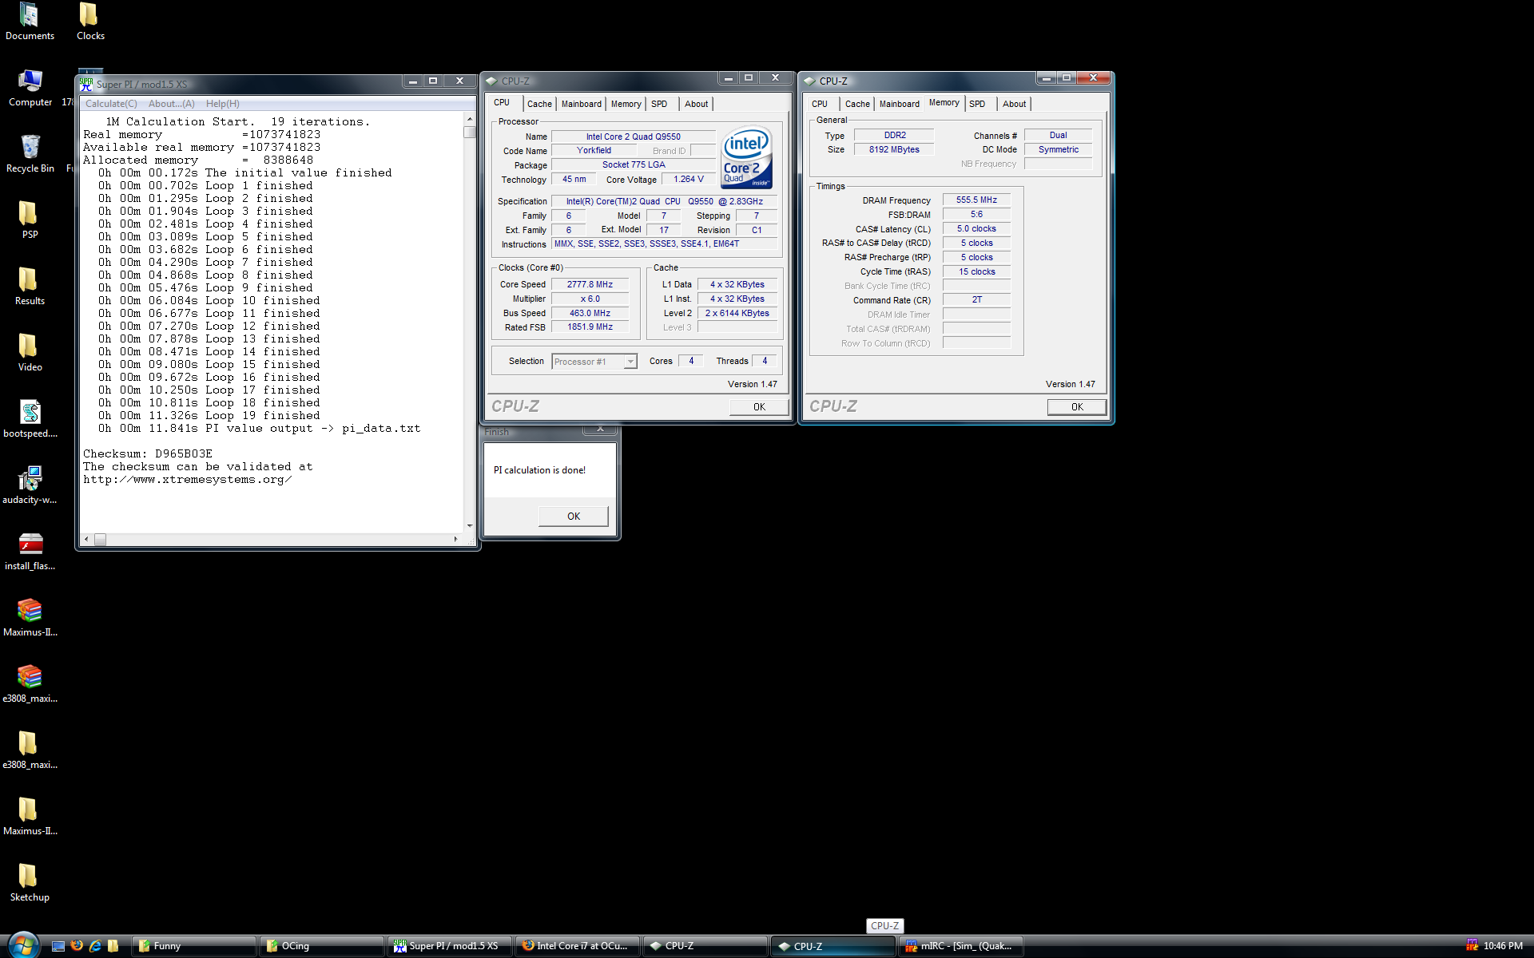This screenshot has width=1534, height=958.
Task: Switch to Intel Core i7 Firefox taskbar button
Action: [x=578, y=946]
